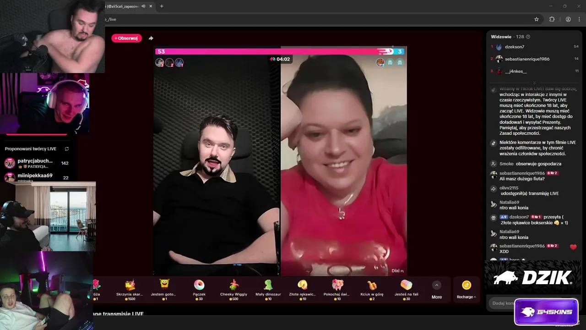Screen dimensions: 586x330
Task: Click the Widzowie · 128 heading
Action: 507,37
